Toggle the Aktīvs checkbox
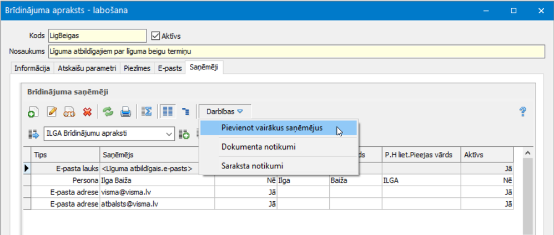The height and width of the screenshot is (235, 554). 155,35
